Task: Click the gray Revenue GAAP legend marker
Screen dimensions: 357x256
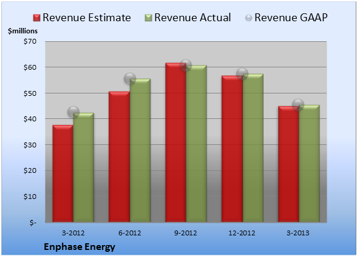Action: point(249,18)
